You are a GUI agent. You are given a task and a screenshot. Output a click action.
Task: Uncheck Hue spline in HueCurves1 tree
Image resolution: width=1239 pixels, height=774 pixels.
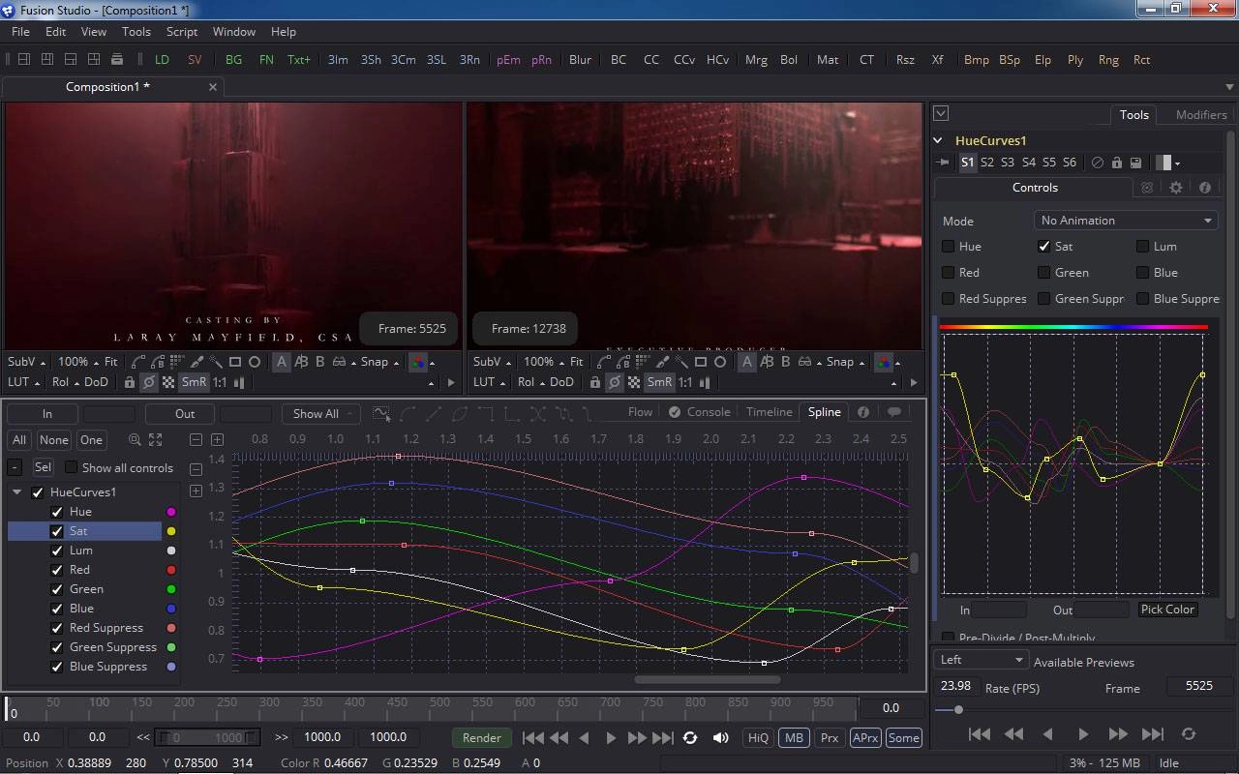tap(57, 512)
